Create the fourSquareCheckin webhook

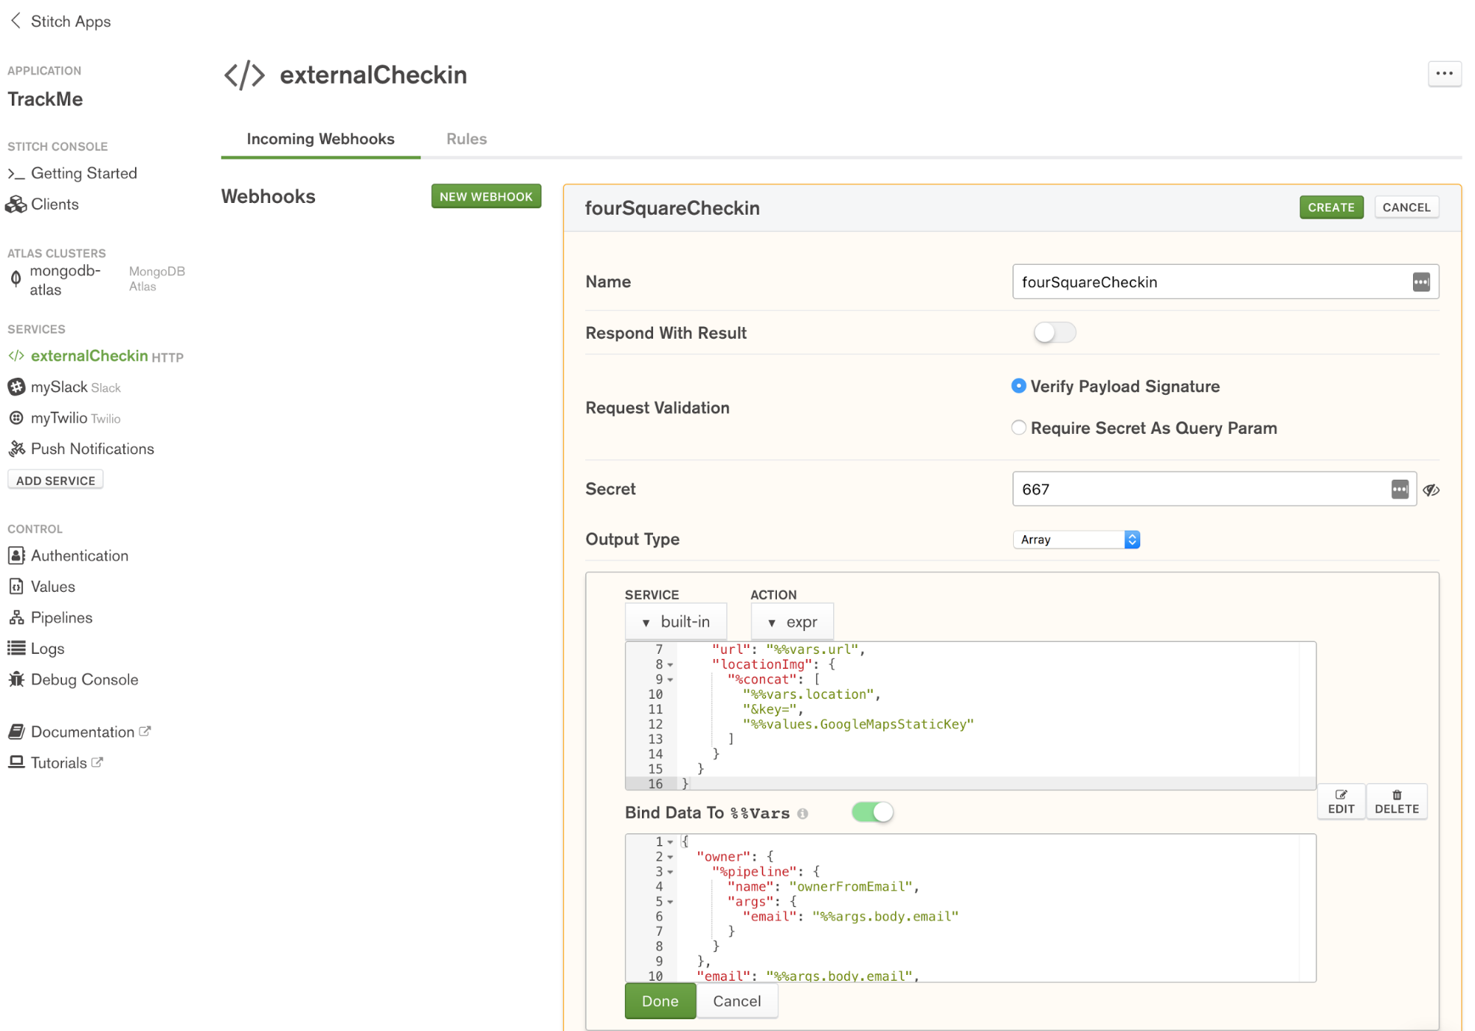pos(1330,207)
